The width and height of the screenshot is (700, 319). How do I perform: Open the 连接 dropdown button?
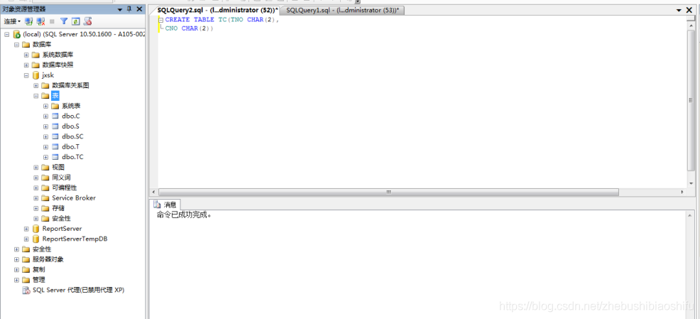12,21
